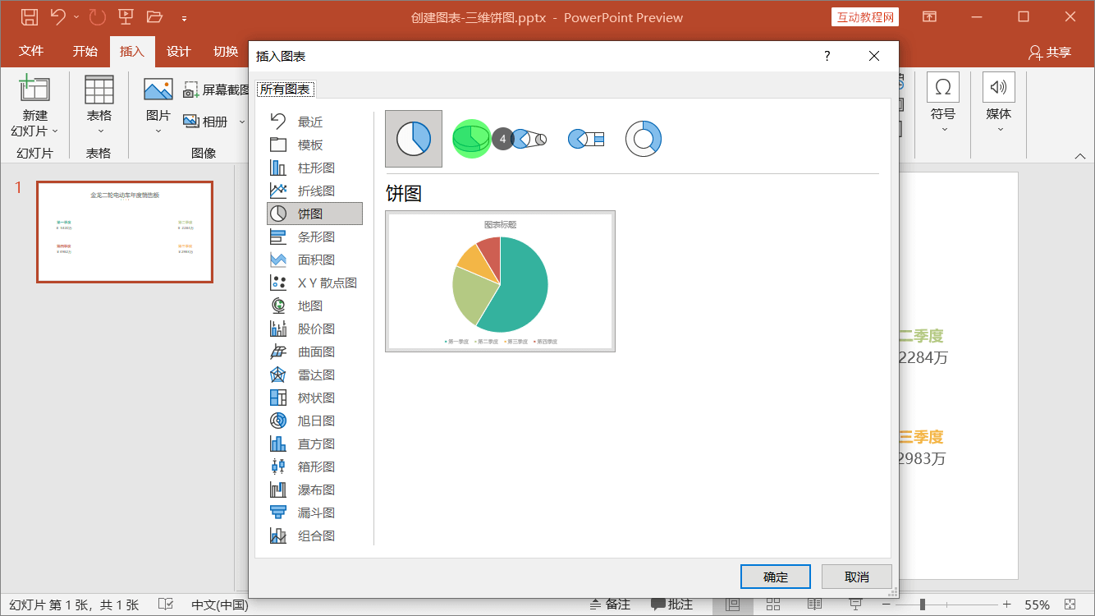Screen dimensions: 1095x616
Task: Switch to the 切换 ribbon tab
Action: [226, 51]
